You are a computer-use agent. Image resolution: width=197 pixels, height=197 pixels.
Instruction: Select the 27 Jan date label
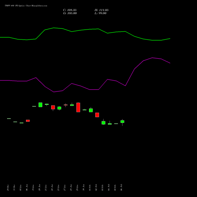[x=65, y=188]
